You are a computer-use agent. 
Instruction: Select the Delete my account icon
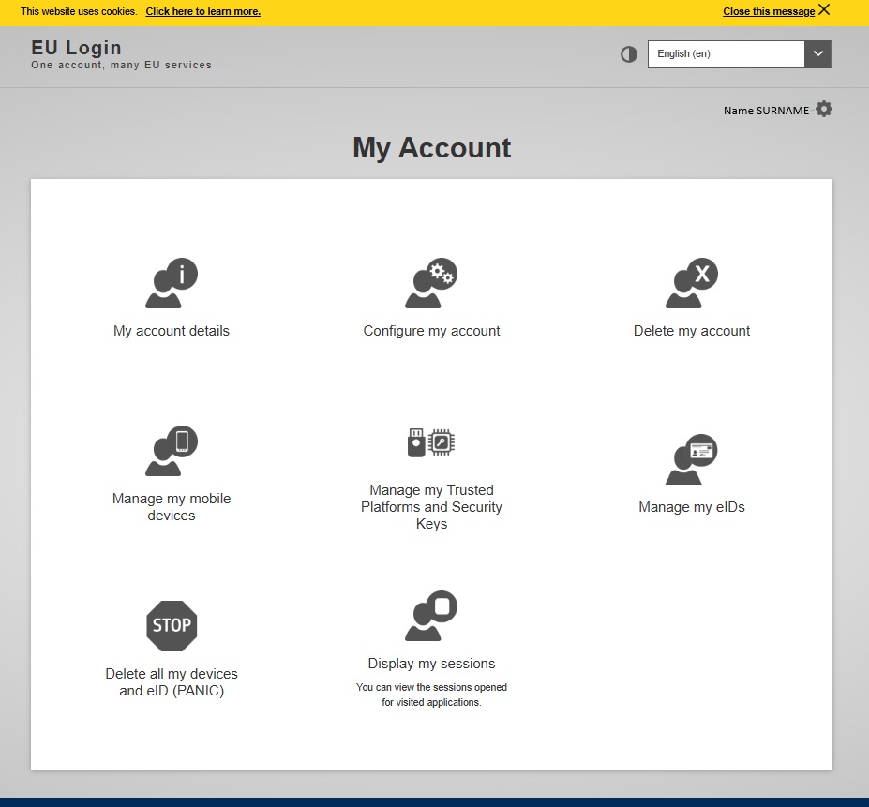pos(691,283)
